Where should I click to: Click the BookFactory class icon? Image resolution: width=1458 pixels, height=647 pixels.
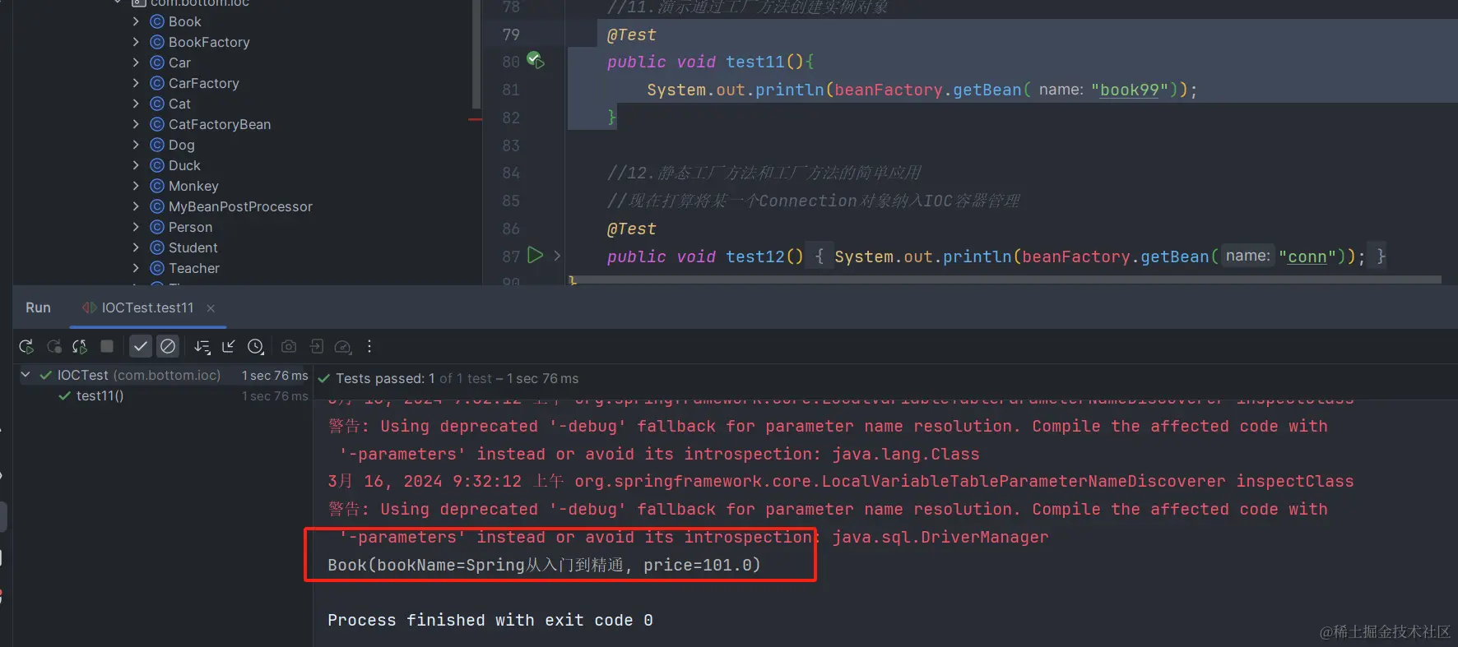[x=157, y=42]
